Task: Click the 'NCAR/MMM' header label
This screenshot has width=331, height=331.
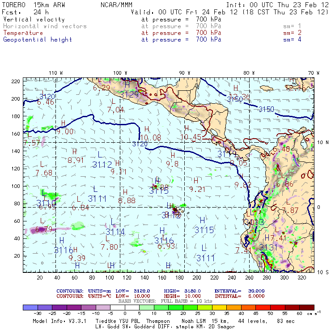Action: (116, 5)
